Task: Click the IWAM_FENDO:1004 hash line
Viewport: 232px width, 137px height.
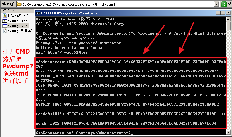Action: (x=131, y=97)
